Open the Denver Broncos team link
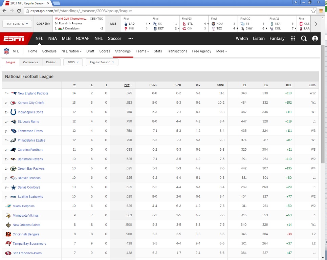 (29, 178)
